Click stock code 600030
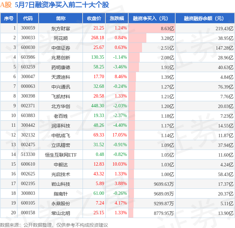 click(28, 47)
